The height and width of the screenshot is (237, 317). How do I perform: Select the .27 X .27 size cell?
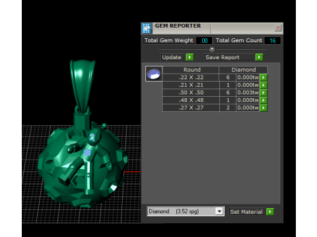191,108
